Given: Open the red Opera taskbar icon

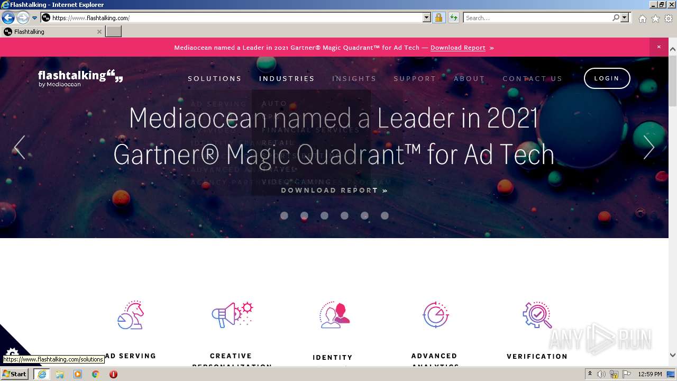Looking at the screenshot, I should point(113,374).
